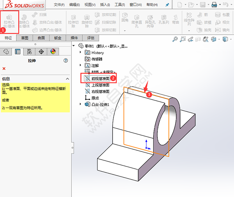Click the New document icon
The image size is (234, 197).
pyautogui.click(x=180, y=5)
